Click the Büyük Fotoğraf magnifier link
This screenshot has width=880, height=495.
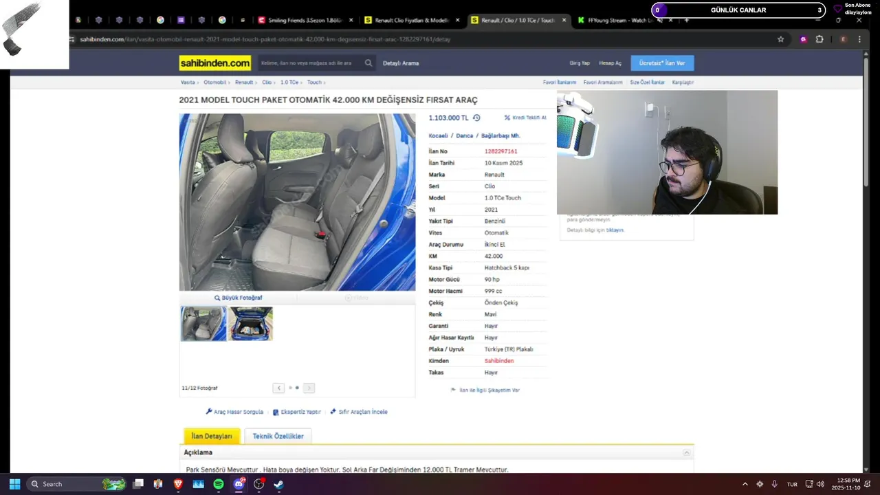click(238, 298)
